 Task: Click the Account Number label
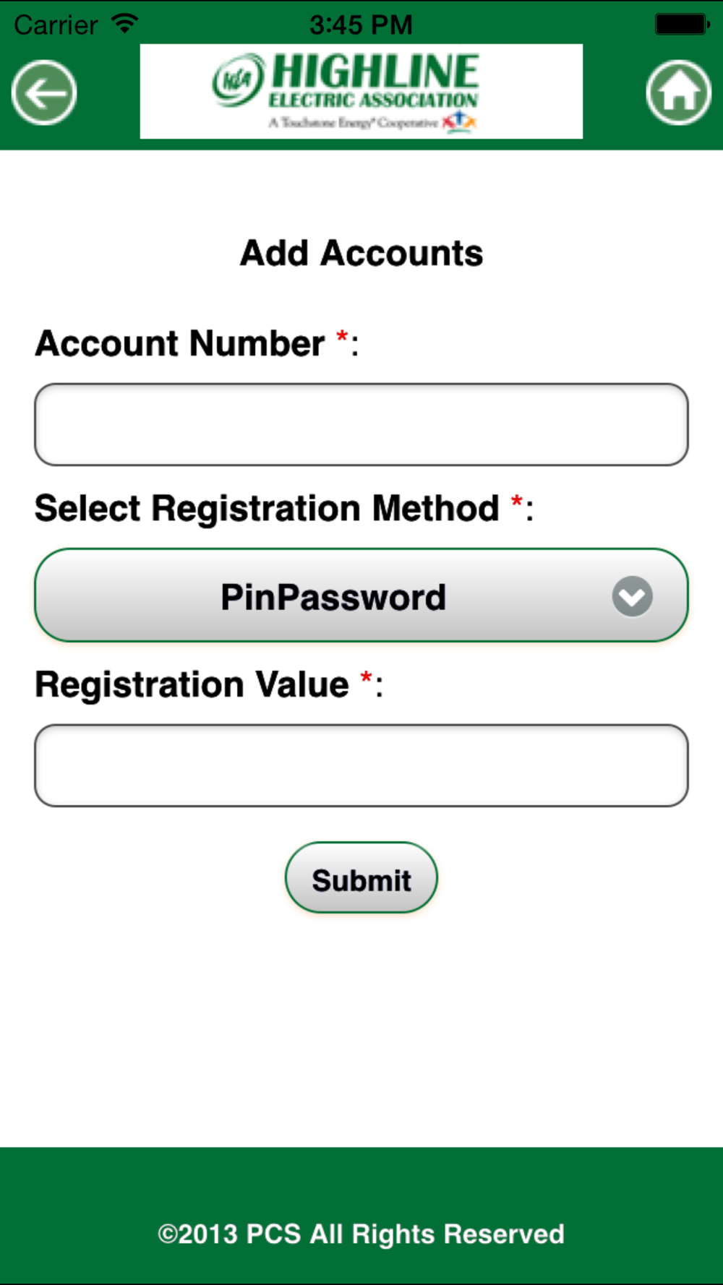[180, 343]
